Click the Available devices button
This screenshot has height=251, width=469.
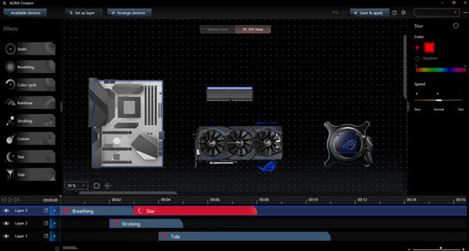26,12
